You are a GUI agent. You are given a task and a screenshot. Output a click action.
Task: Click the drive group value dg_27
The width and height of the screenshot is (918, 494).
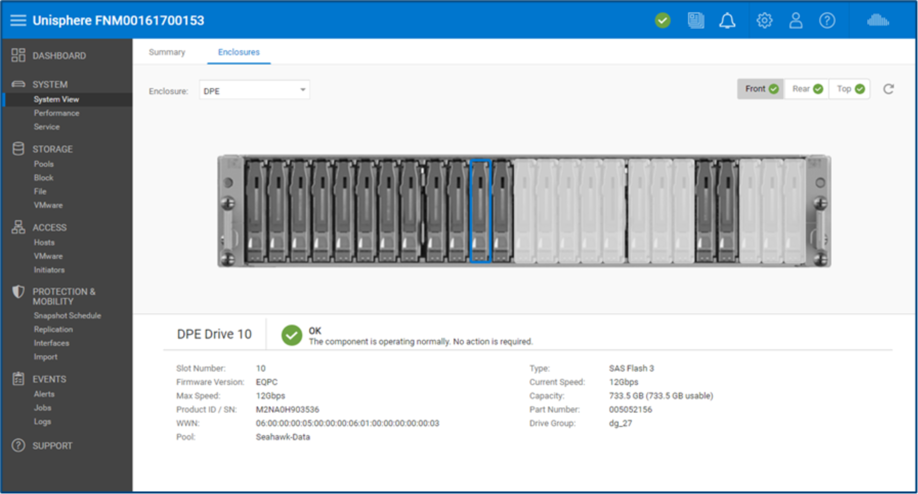point(620,423)
